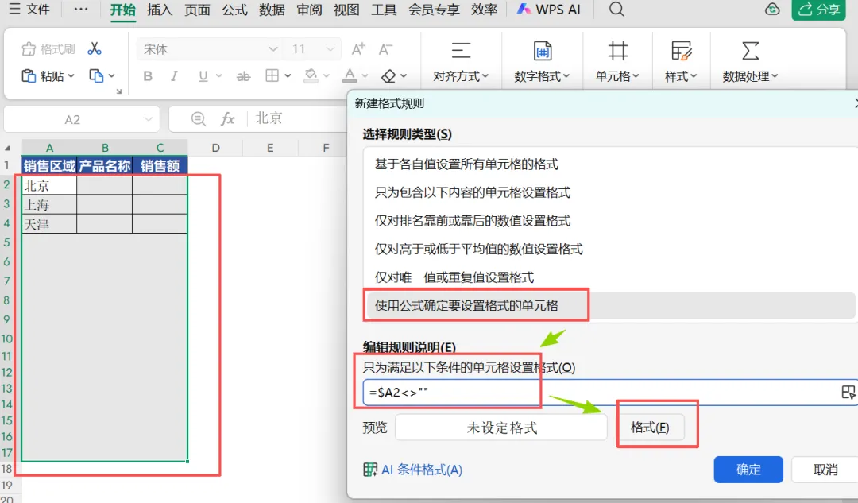This screenshot has height=503, width=858.
Task: Click the range selector icon in formula field
Action: point(848,393)
